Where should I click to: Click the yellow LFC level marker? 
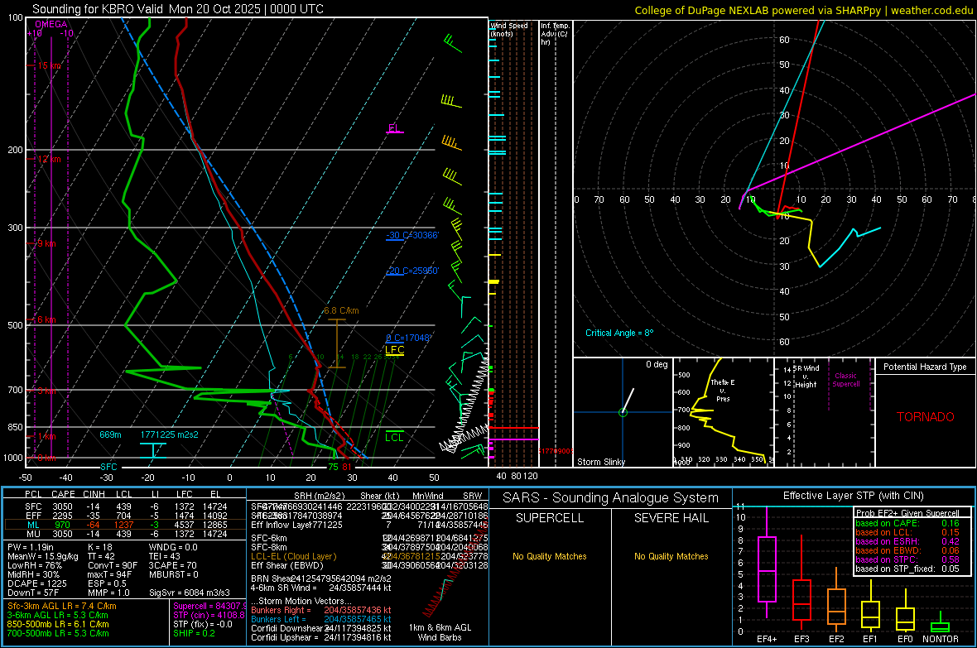point(394,351)
